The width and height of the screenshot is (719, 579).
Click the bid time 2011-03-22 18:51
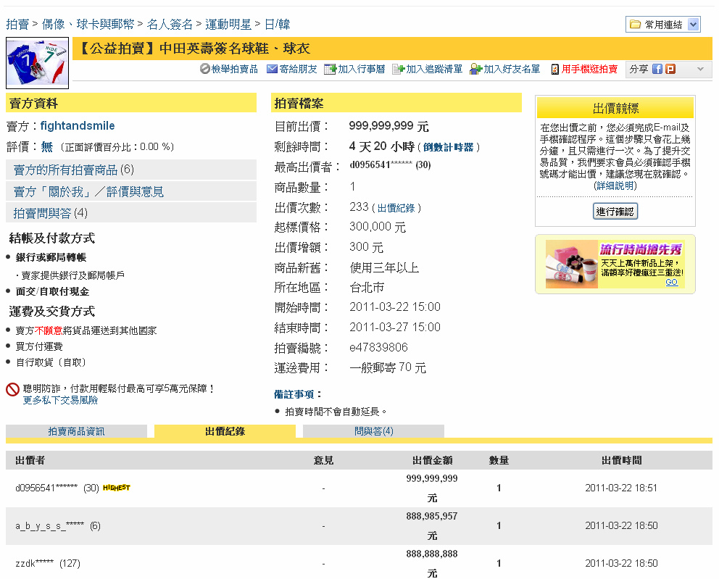[x=621, y=488]
